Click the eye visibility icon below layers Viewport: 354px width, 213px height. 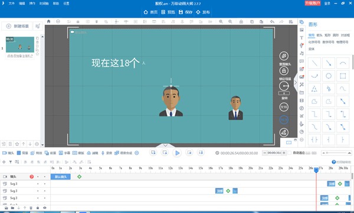[x=45, y=208]
